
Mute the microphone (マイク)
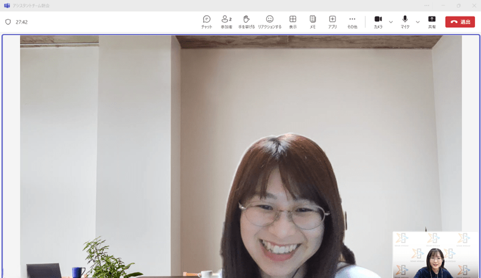(x=405, y=22)
